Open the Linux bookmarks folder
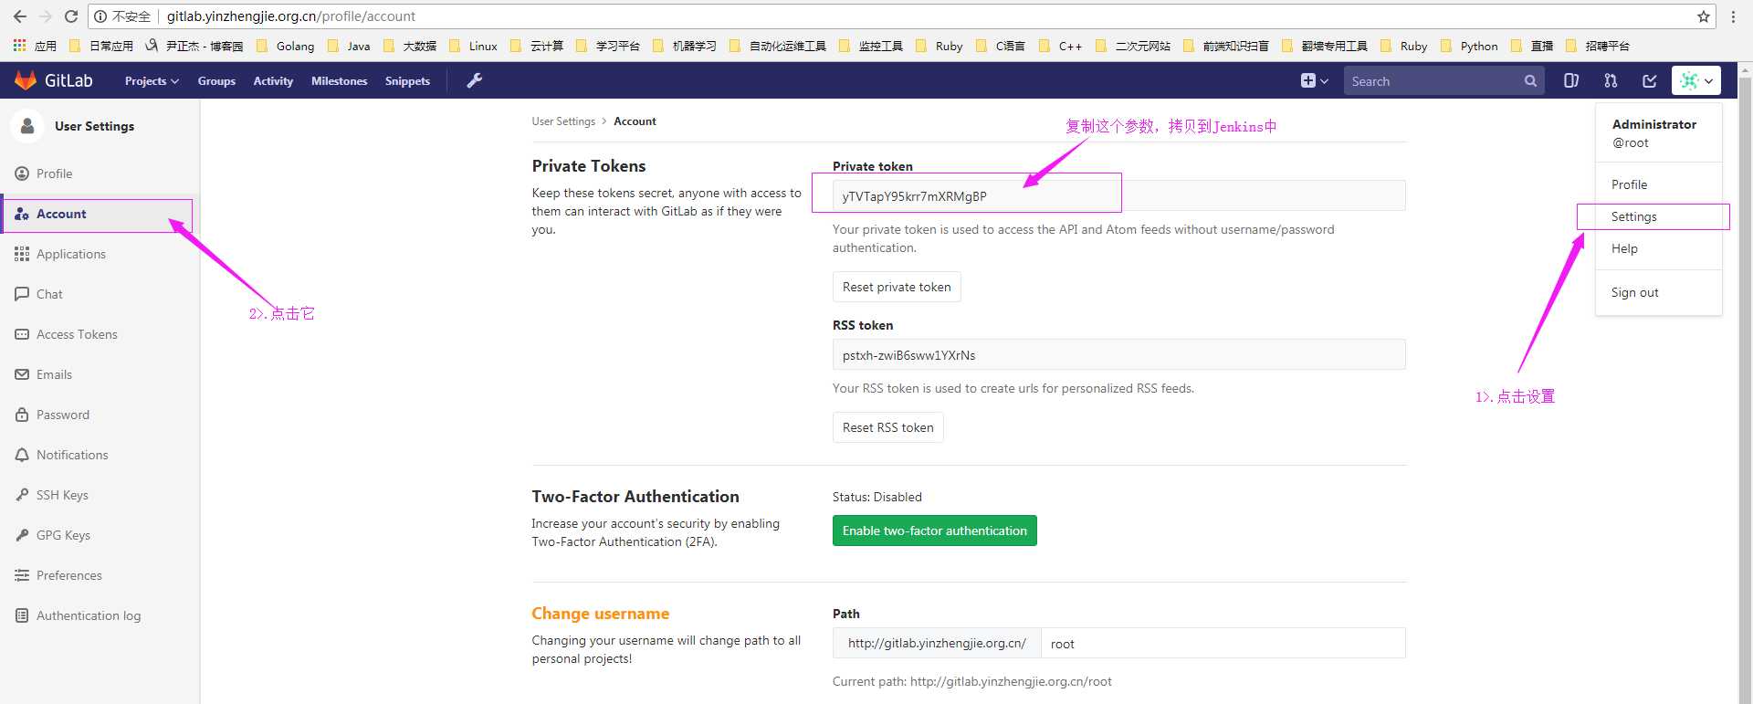Image resolution: width=1753 pixels, height=704 pixels. point(473,46)
